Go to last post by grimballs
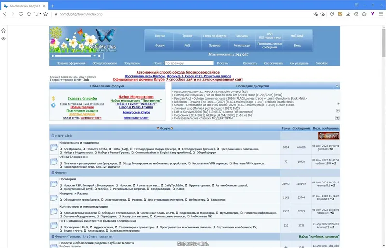This screenshot has width=386, height=248. (331, 149)
